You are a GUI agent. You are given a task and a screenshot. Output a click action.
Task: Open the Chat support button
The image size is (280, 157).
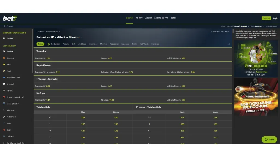pyautogui.click(x=269, y=139)
